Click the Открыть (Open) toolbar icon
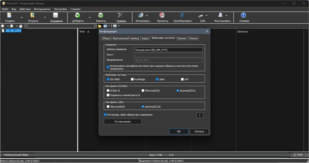309x163 pixels. point(33,15)
